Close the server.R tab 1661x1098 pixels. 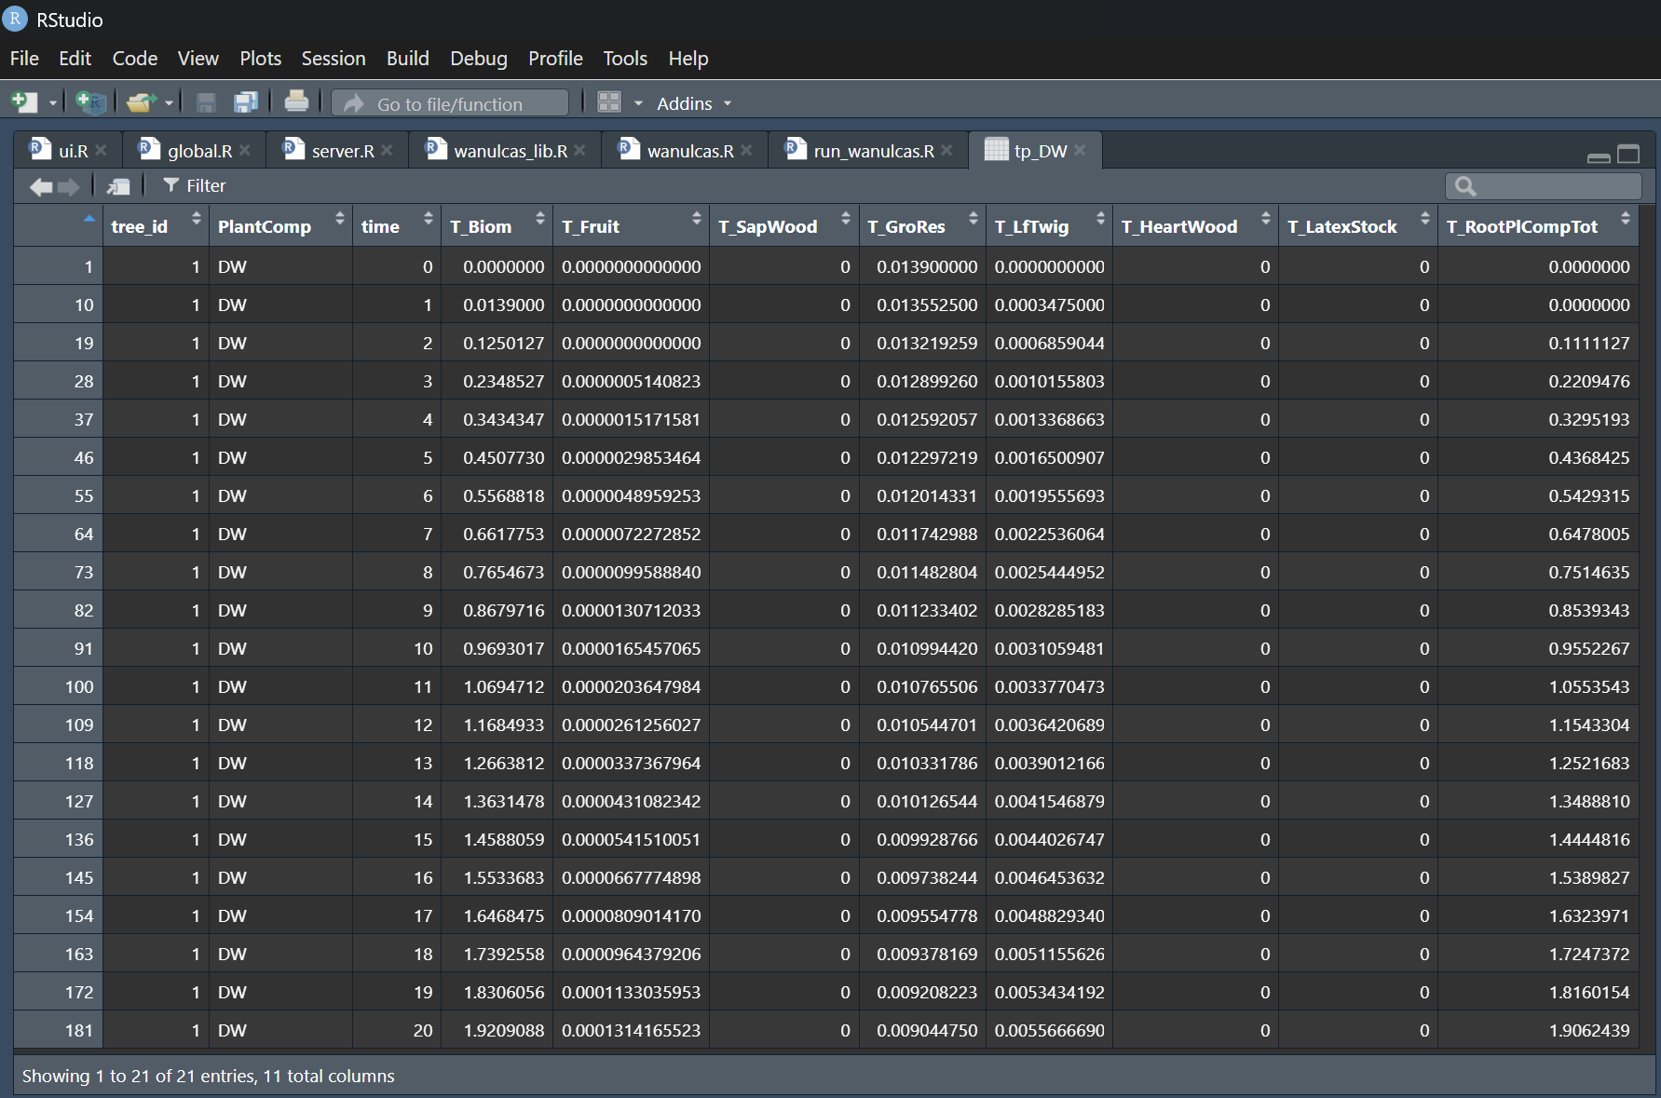(387, 151)
